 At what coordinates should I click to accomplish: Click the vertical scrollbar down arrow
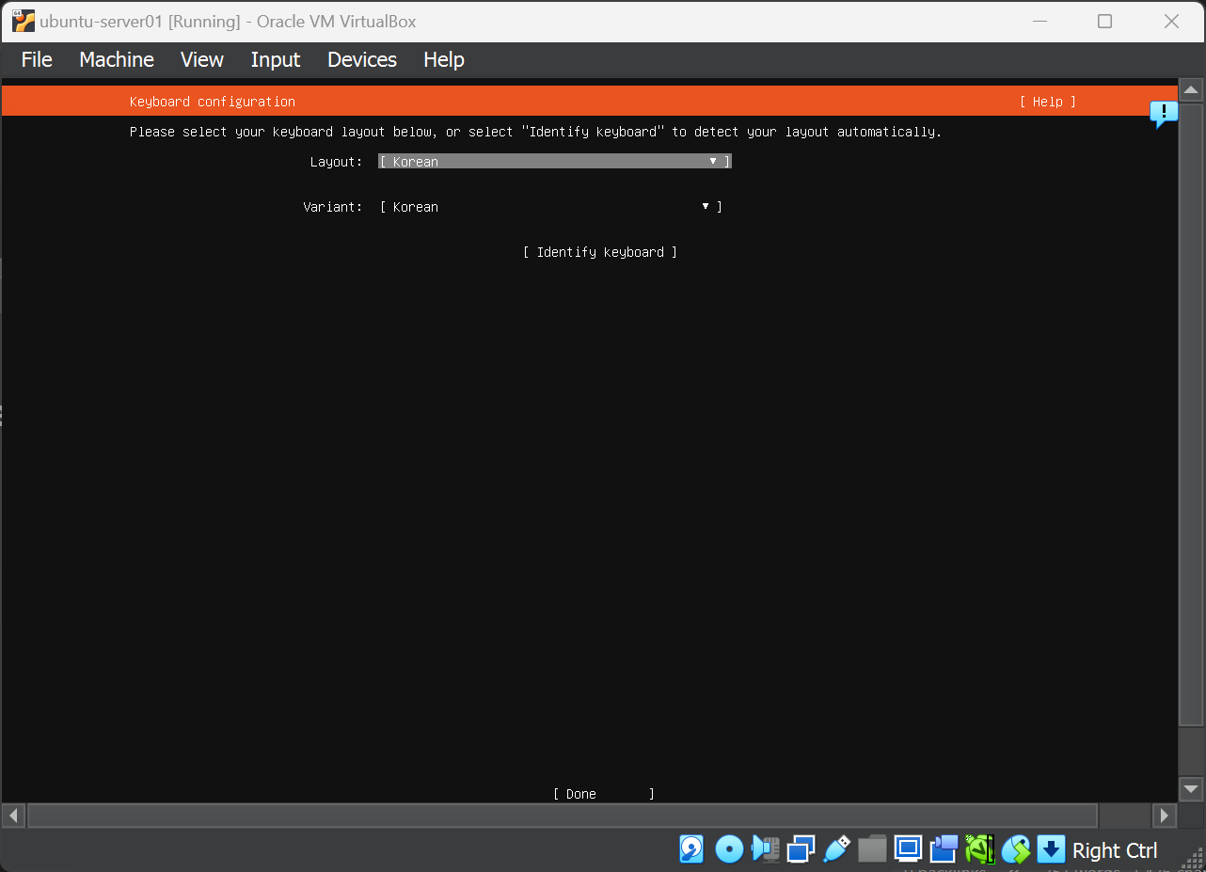[x=1191, y=789]
